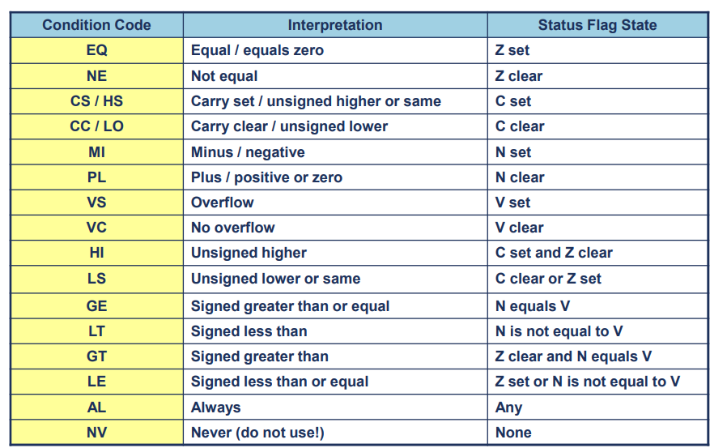Click 'Unsigned lower or same' text
The width and height of the screenshot is (710, 448).
276,279
